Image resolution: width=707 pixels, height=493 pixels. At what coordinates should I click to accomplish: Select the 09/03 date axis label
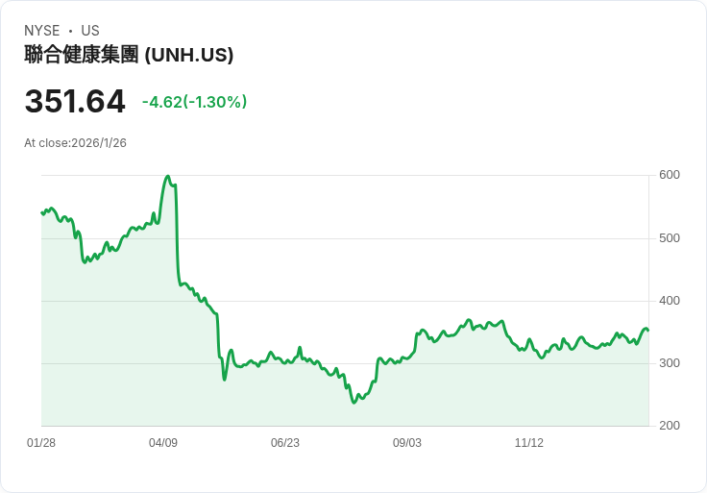click(407, 443)
